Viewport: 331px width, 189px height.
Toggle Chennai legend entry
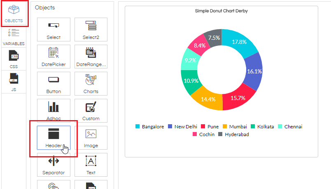coord(290,127)
